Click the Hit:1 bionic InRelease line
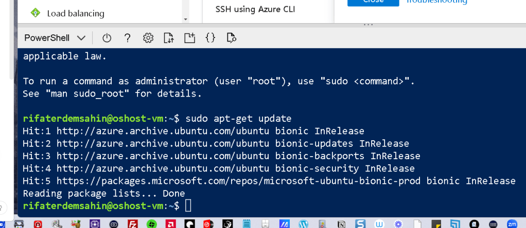526x228 pixels. pyautogui.click(x=193, y=131)
